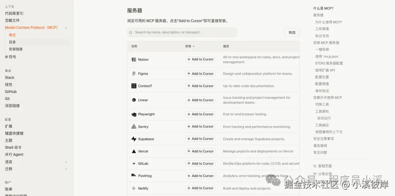Jump to 一键安装 section
This screenshot has height=196, width=395.
pos(322,50)
